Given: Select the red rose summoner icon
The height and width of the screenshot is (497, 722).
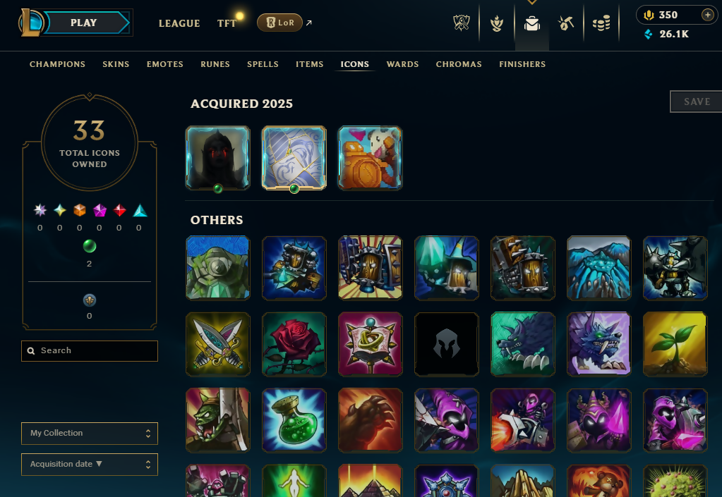Looking at the screenshot, I should click(x=294, y=344).
